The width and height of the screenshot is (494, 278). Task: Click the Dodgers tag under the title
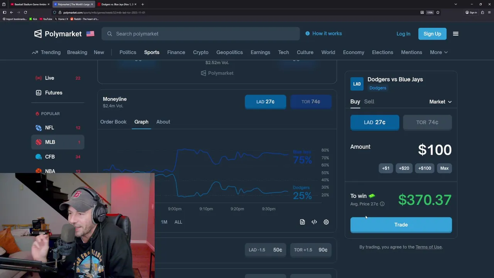click(377, 88)
